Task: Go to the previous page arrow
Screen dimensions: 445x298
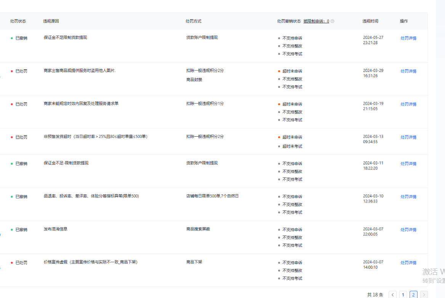Action: point(392,295)
